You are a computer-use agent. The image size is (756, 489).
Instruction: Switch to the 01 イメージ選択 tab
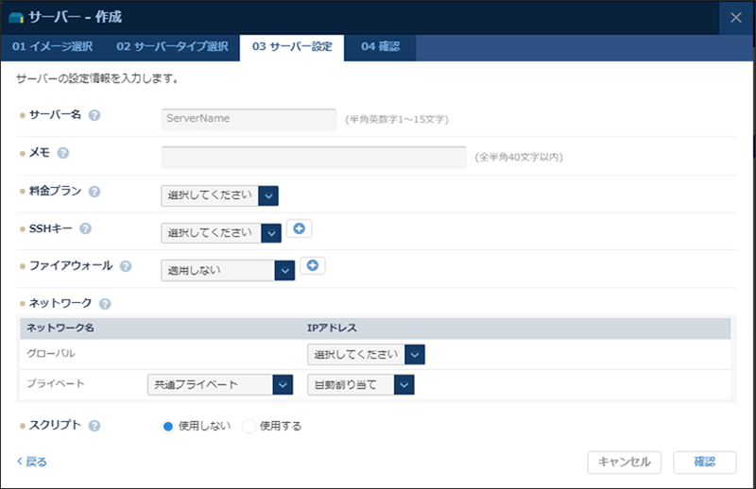[52, 47]
